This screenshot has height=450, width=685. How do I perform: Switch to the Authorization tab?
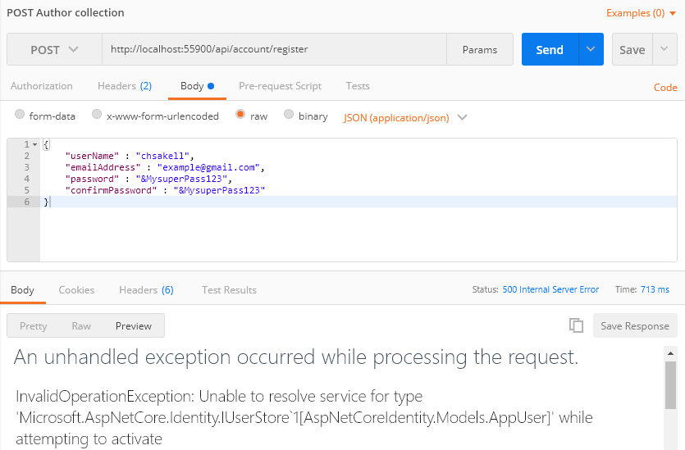click(x=41, y=86)
